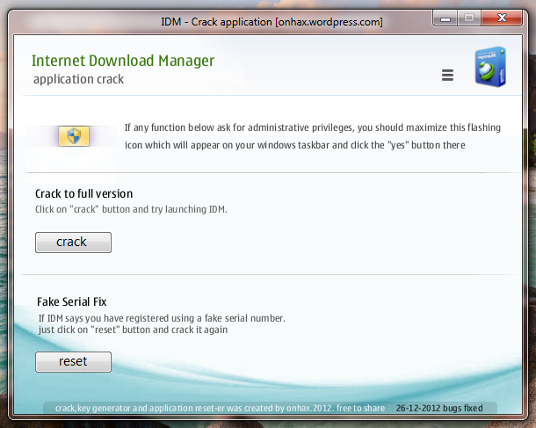Click the line "If IDM says you have registered using a fake serial number."
Screen dimensions: 536x428
point(162,318)
